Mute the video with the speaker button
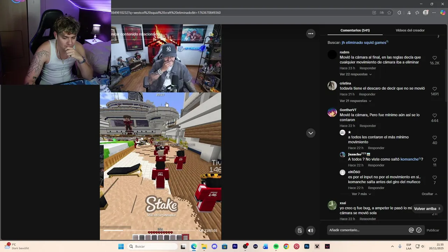Screen dimensions: 448x252 (x=310, y=230)
